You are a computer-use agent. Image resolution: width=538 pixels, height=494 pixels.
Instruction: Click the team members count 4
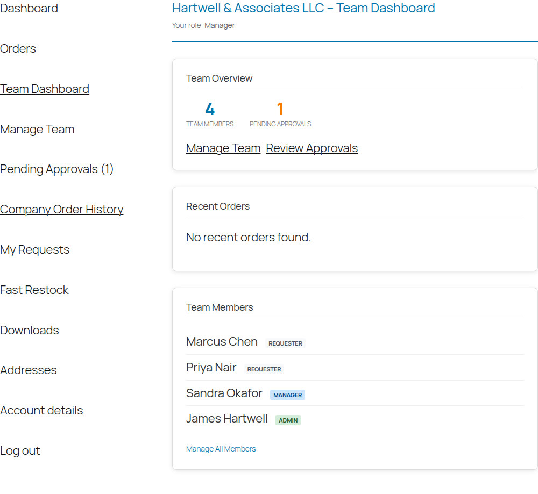[x=210, y=109]
